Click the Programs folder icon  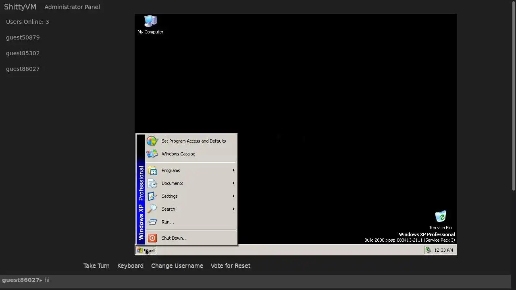click(152, 170)
